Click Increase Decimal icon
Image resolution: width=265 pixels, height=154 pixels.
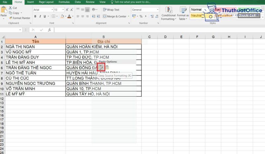coord(152,16)
